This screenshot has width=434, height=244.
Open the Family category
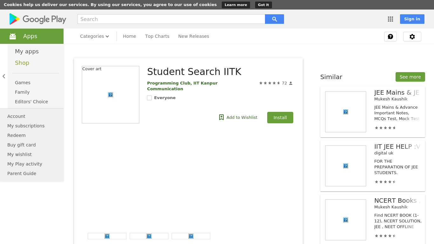click(x=22, y=92)
